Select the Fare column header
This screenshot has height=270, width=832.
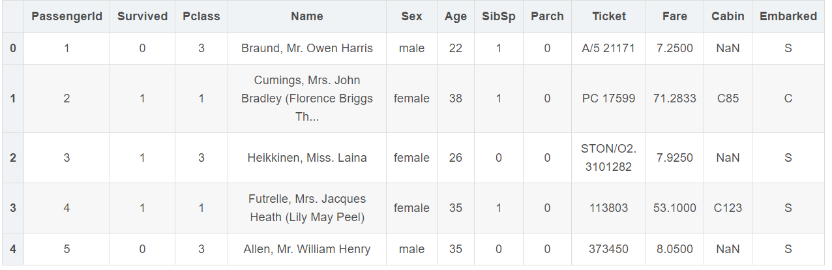click(x=674, y=17)
